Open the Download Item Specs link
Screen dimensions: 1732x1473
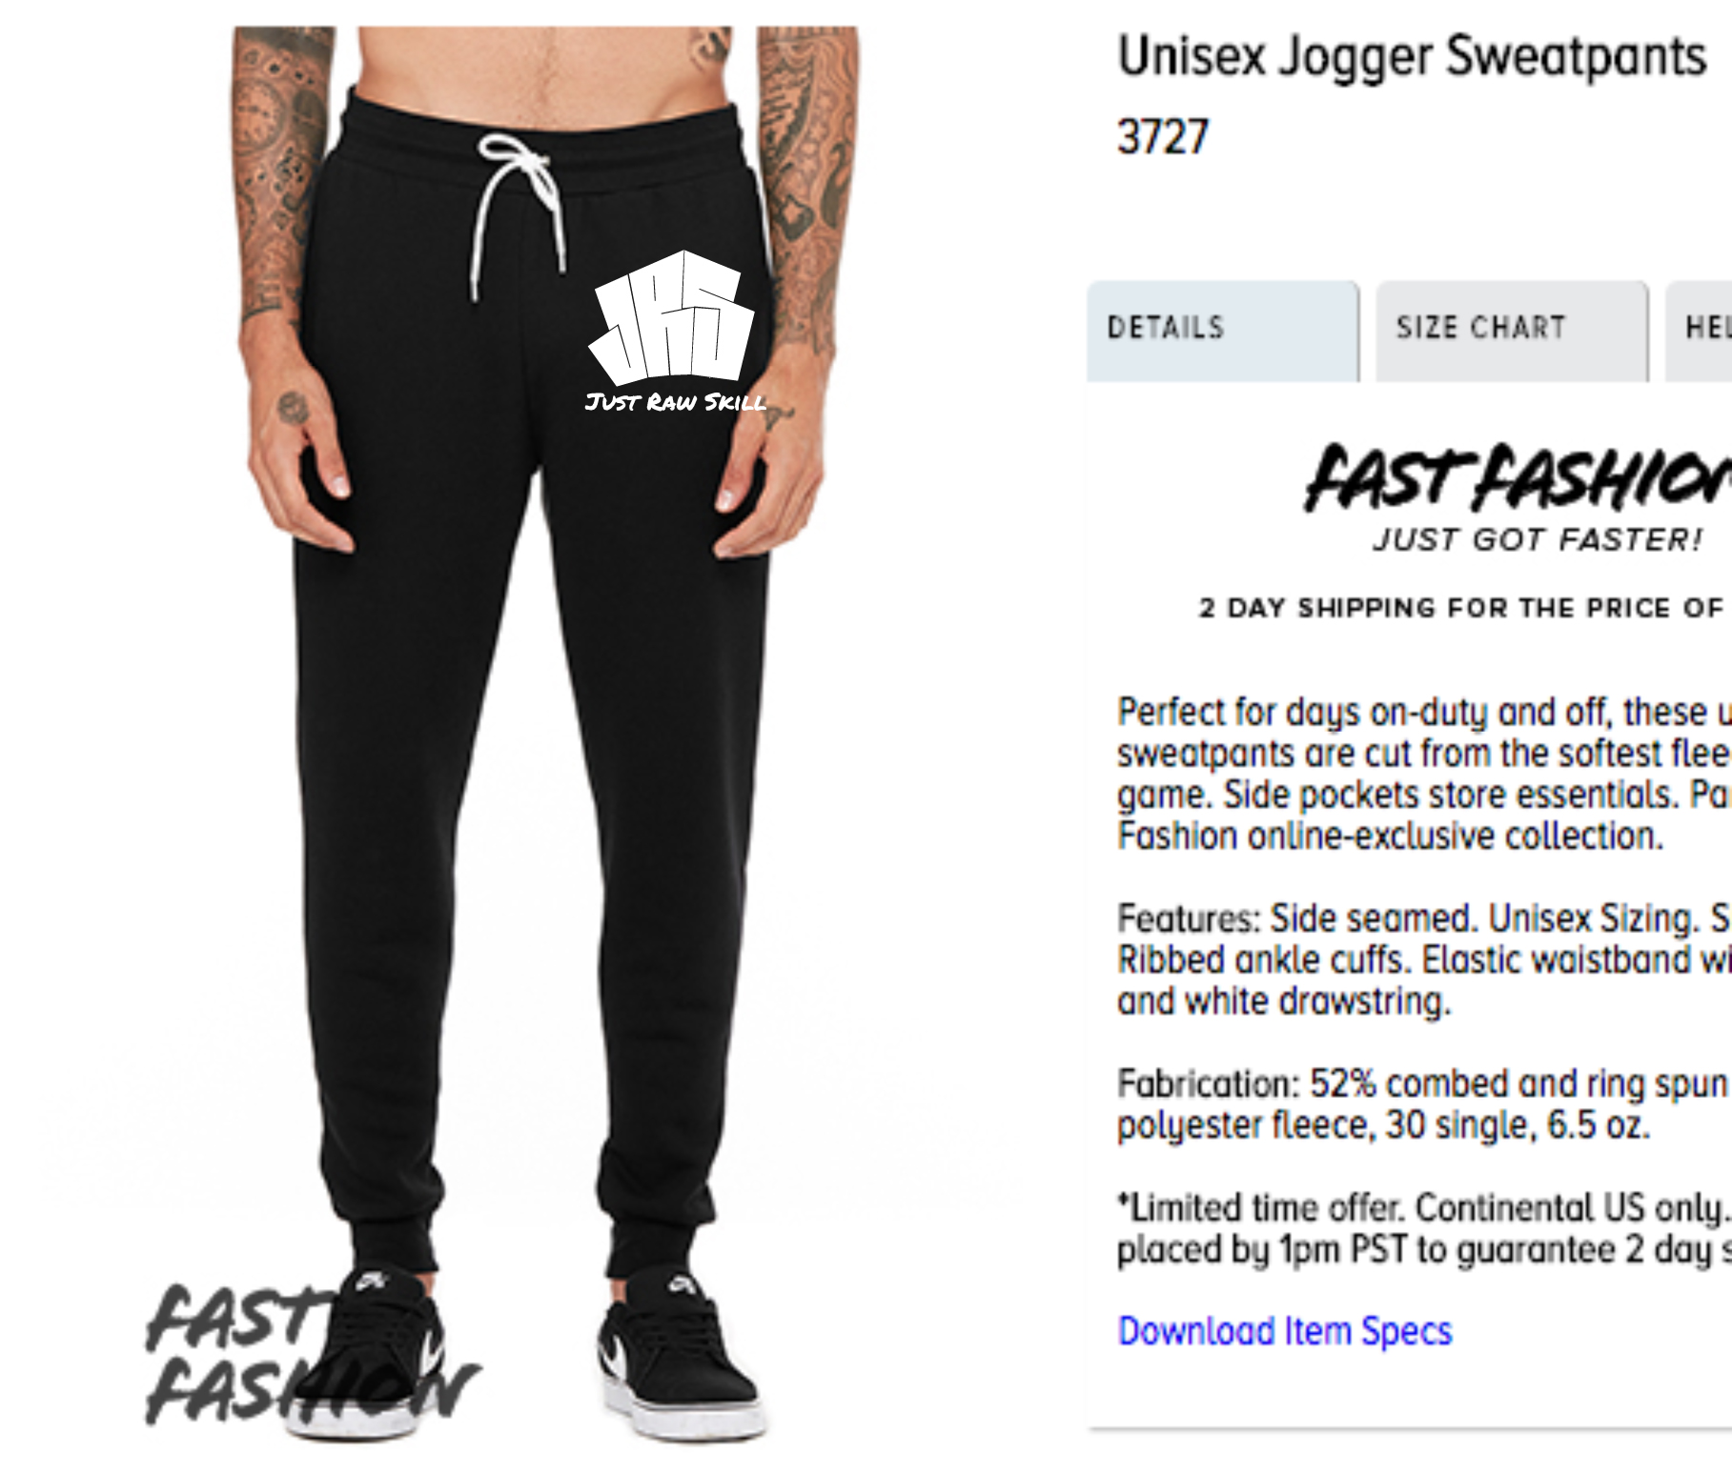[x=1284, y=1331]
